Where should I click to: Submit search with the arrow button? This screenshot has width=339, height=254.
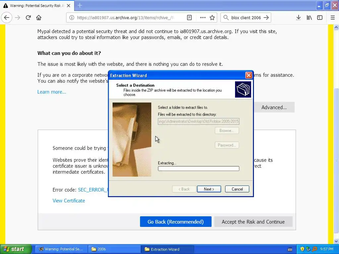(x=266, y=18)
